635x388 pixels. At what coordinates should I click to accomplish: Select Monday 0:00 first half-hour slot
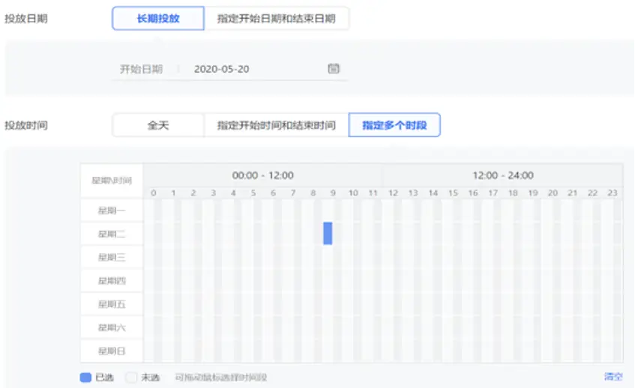[148, 210]
